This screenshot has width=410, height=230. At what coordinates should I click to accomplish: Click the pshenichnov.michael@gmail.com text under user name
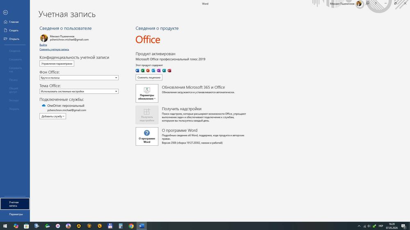[x=69, y=40]
